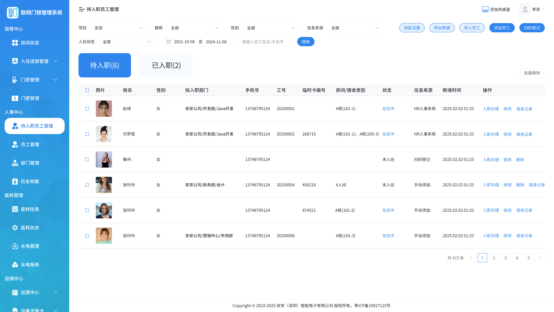
Task: Check the checkbox for 张玲玲 营销中心 row
Action: (x=87, y=236)
